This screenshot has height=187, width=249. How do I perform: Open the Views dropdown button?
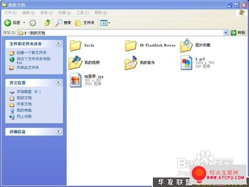point(105,23)
